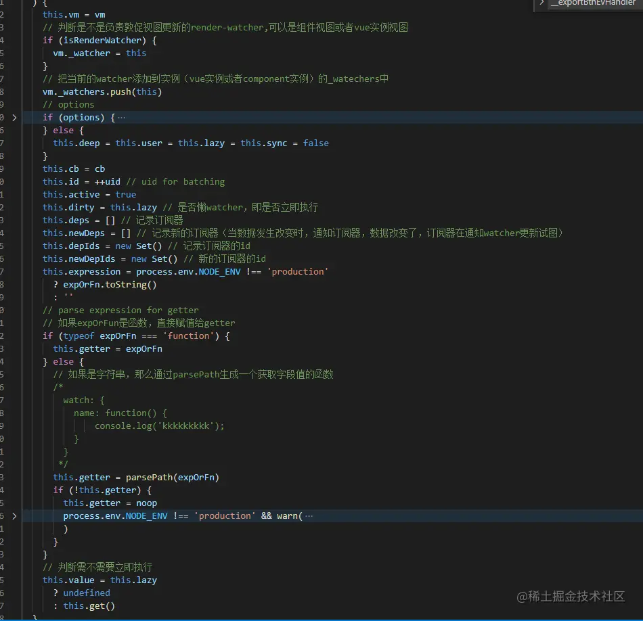Expand the folded 'if (options)' block chevron
This screenshot has height=621, width=643.
pos(14,118)
